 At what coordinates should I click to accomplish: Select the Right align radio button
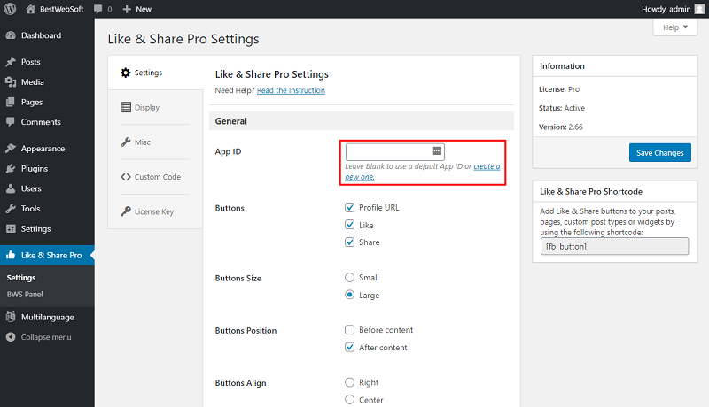349,382
